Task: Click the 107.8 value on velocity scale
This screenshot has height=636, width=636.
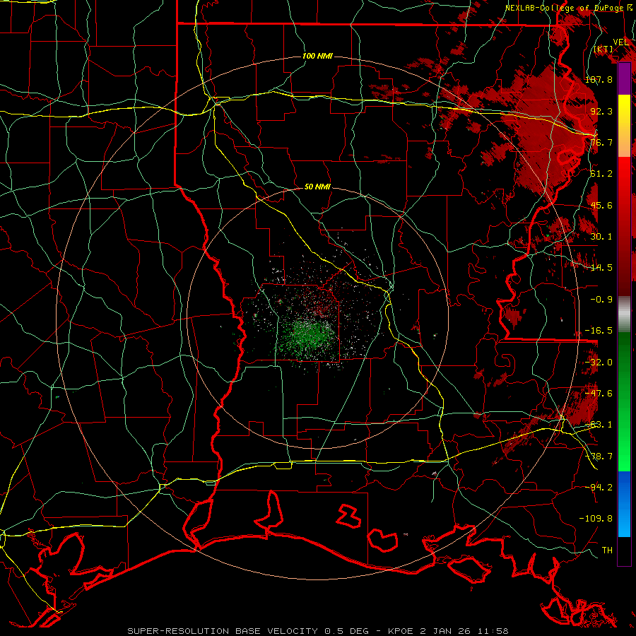Action: (599, 80)
